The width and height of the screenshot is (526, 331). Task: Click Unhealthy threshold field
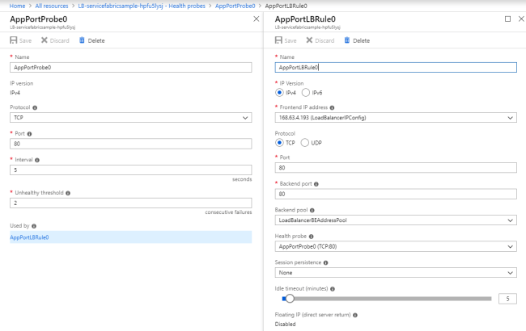tap(131, 203)
